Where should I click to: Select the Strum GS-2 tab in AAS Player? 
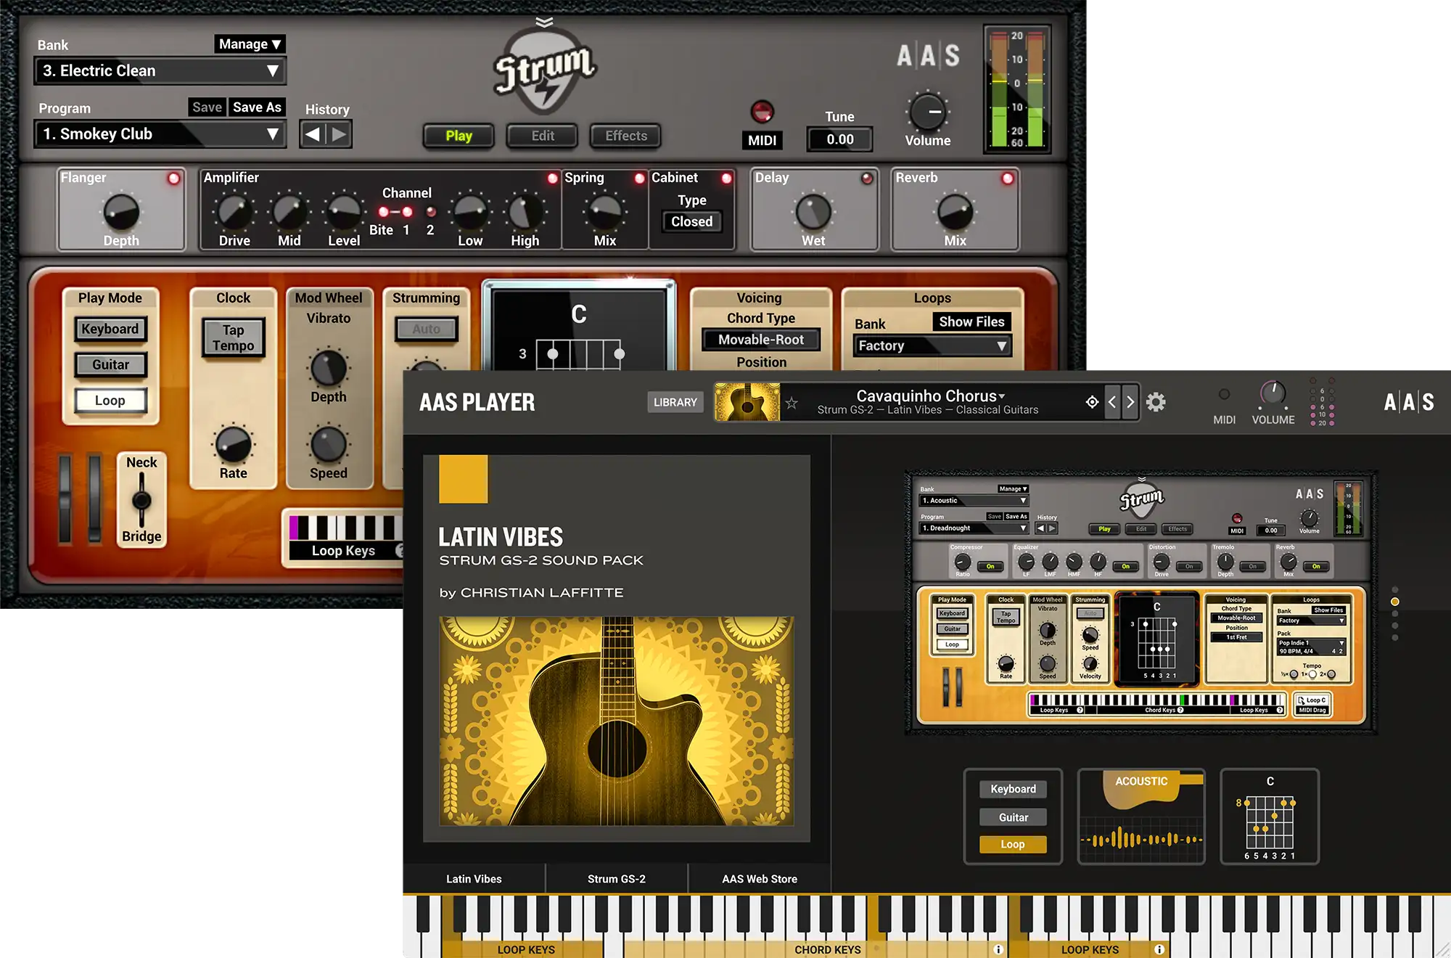pos(617,879)
